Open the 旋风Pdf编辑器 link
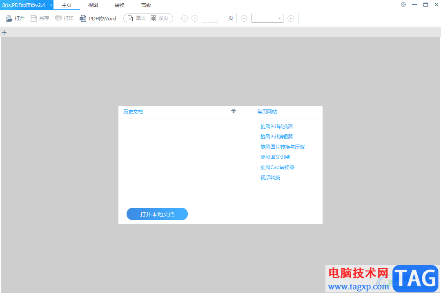The image size is (441, 294). point(277,137)
